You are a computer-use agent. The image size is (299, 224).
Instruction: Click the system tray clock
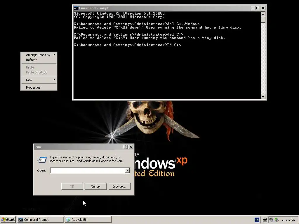click(x=288, y=220)
